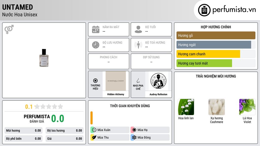Select the Mùa Hạ season chip
This screenshot has width=260, height=146.
150,130
